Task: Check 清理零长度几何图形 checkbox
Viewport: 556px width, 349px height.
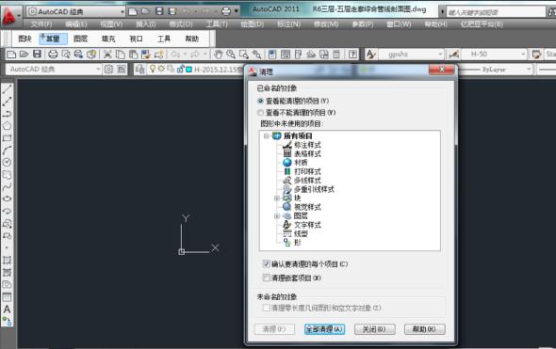Action: coord(267,308)
